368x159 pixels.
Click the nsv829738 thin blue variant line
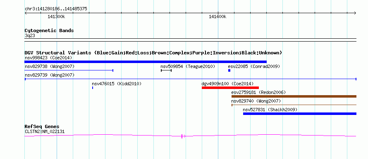click(x=69, y=70)
